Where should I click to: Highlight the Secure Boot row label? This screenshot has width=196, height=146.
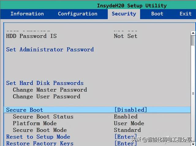[24, 110]
